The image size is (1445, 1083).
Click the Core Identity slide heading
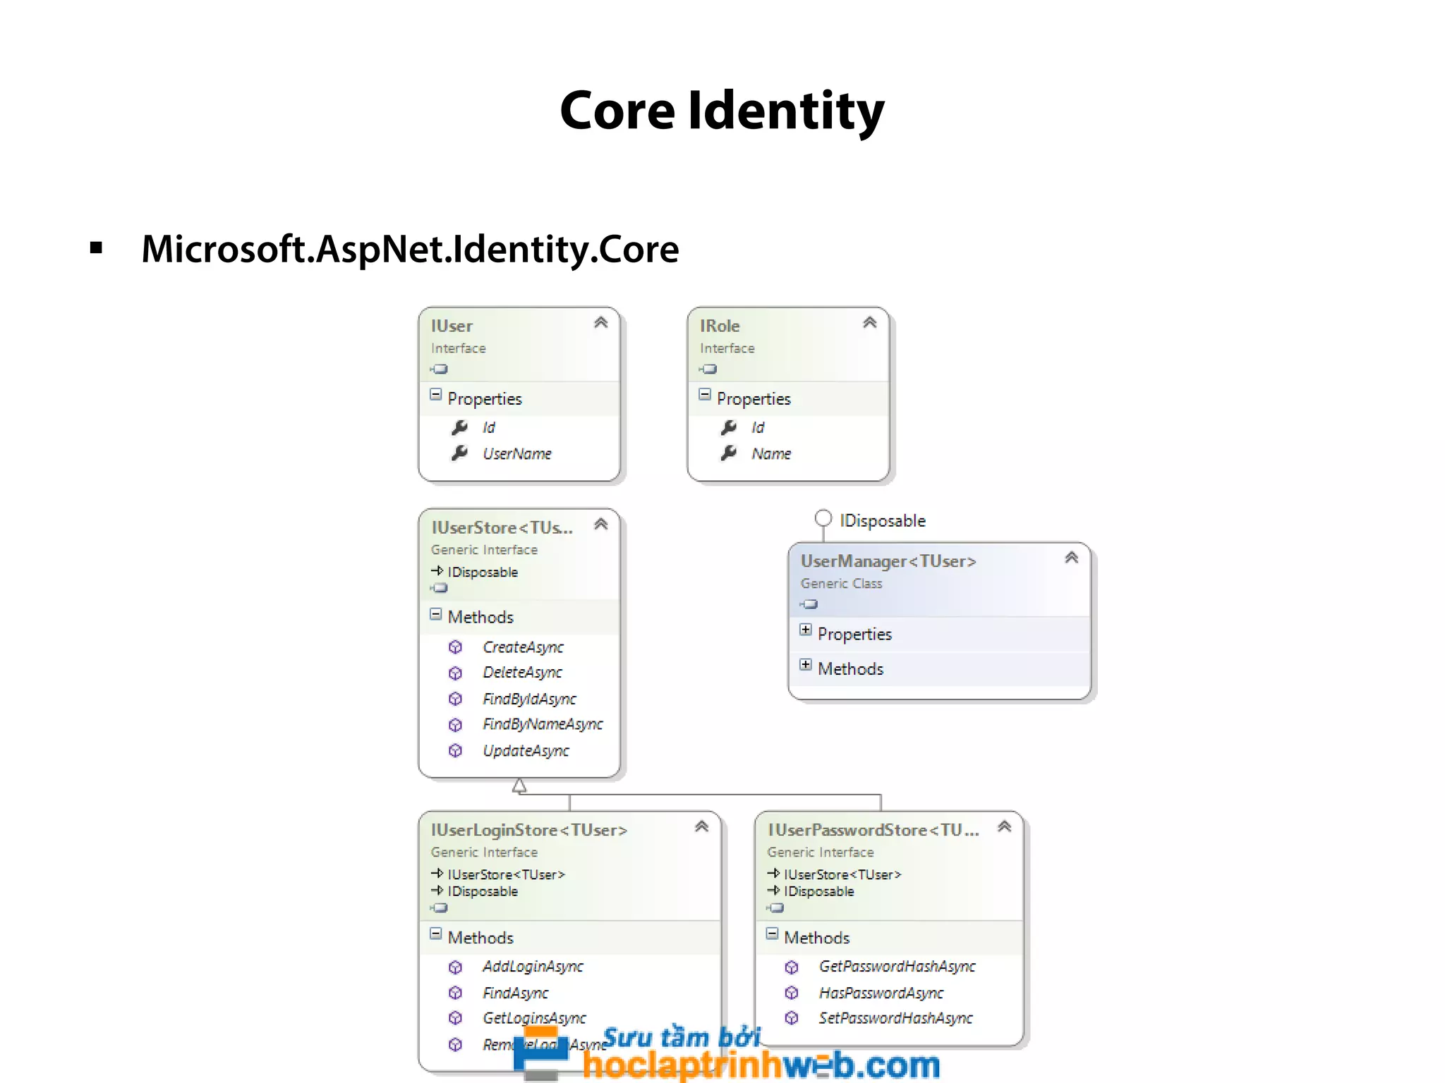click(x=722, y=110)
